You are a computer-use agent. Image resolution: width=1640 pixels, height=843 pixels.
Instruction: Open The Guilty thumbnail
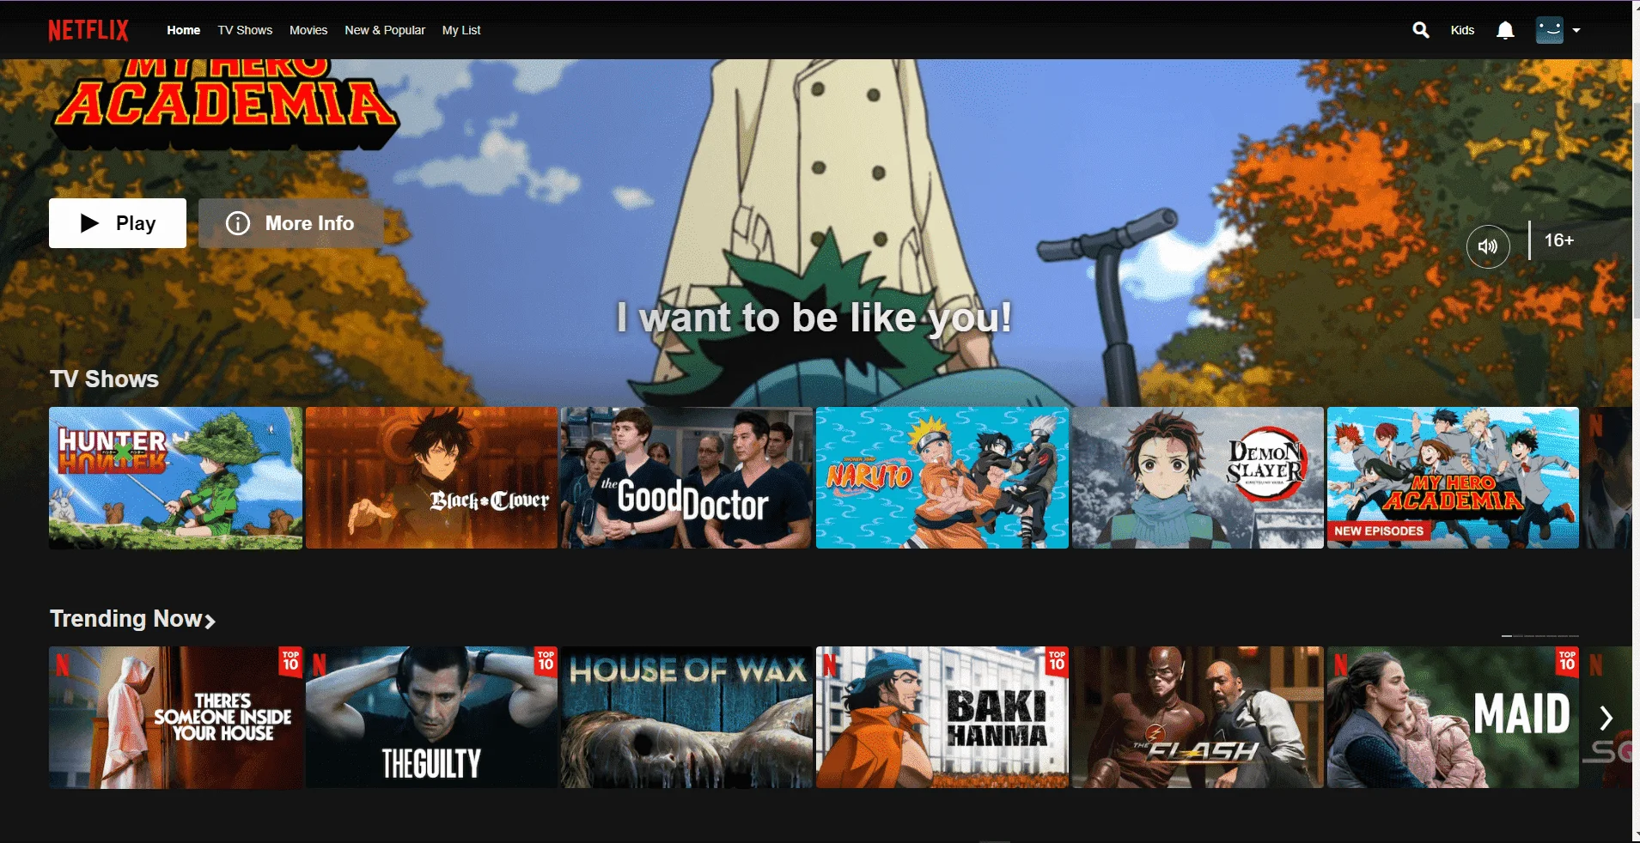point(431,718)
